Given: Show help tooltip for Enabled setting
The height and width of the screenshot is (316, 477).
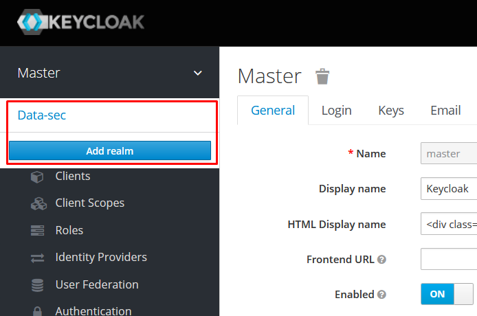Looking at the screenshot, I should click(x=381, y=295).
